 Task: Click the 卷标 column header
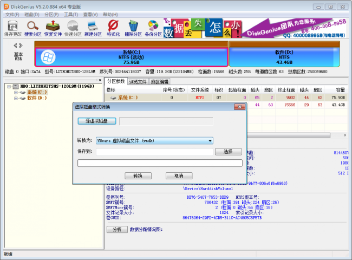111,90
